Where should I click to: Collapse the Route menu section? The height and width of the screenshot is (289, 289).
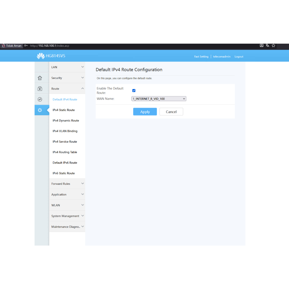67,89
